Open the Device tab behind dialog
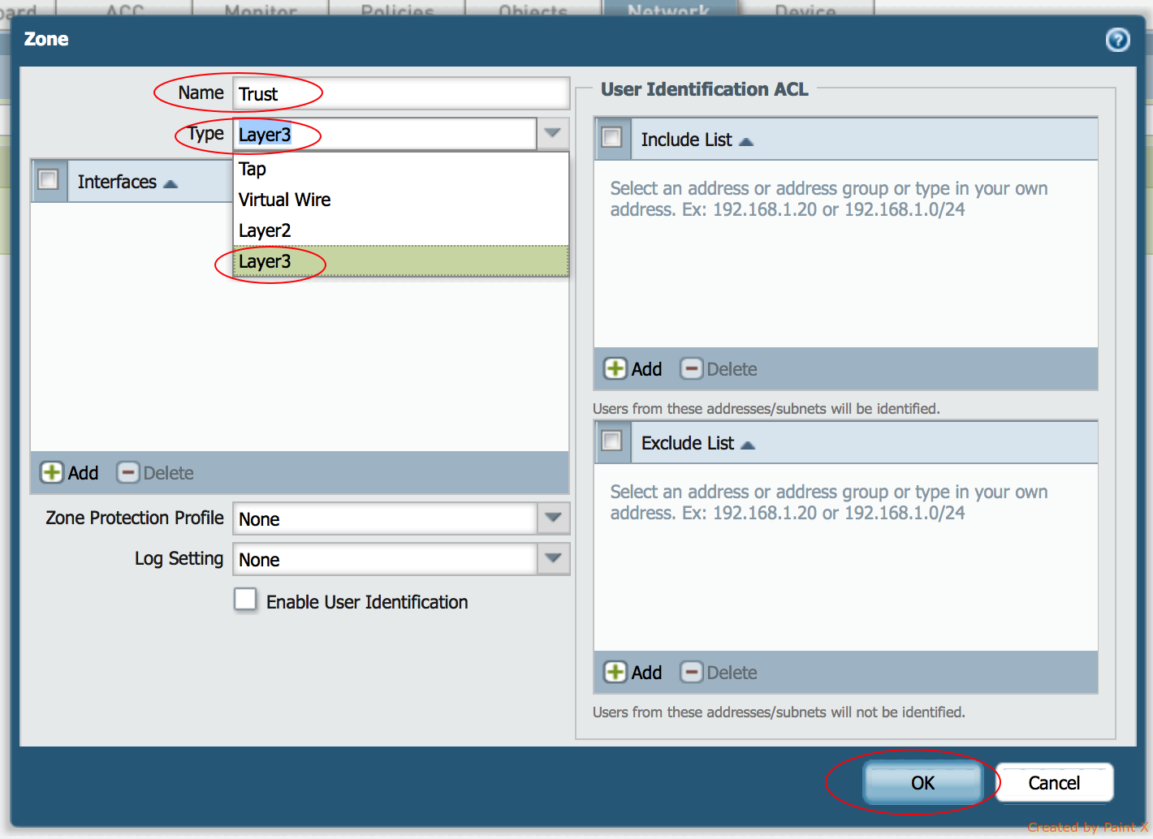The height and width of the screenshot is (839, 1153). (805, 8)
